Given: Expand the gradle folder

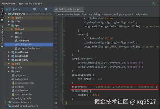Looking at the screenshot, I should pos(9,68).
